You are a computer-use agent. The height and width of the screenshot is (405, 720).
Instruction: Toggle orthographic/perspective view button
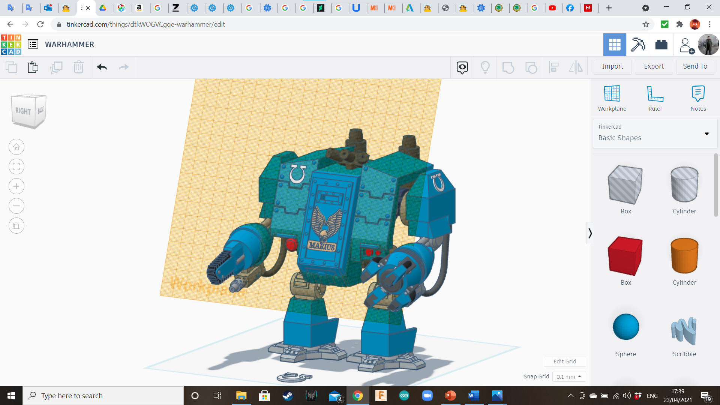point(16,226)
